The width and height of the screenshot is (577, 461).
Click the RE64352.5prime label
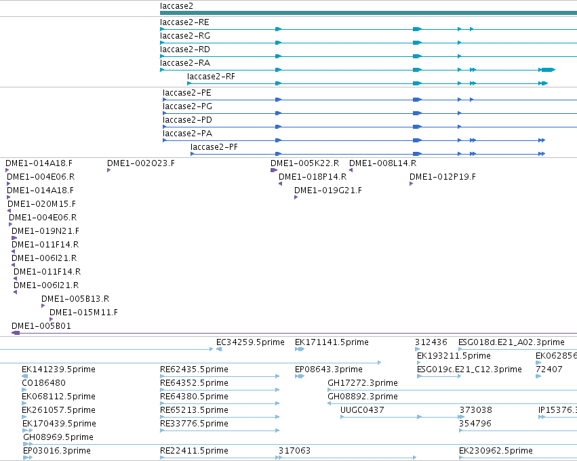pos(194,383)
